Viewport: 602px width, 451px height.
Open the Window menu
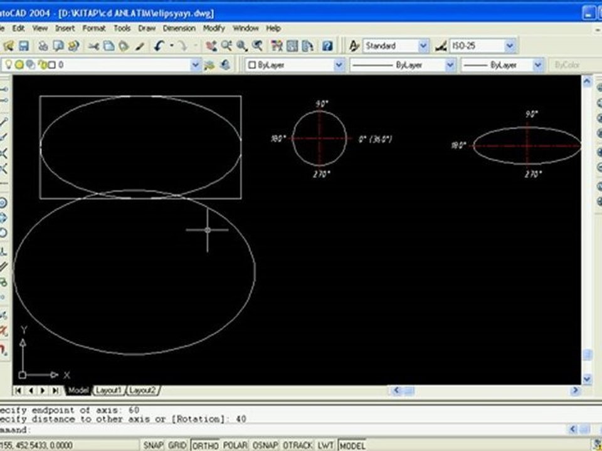click(x=246, y=28)
